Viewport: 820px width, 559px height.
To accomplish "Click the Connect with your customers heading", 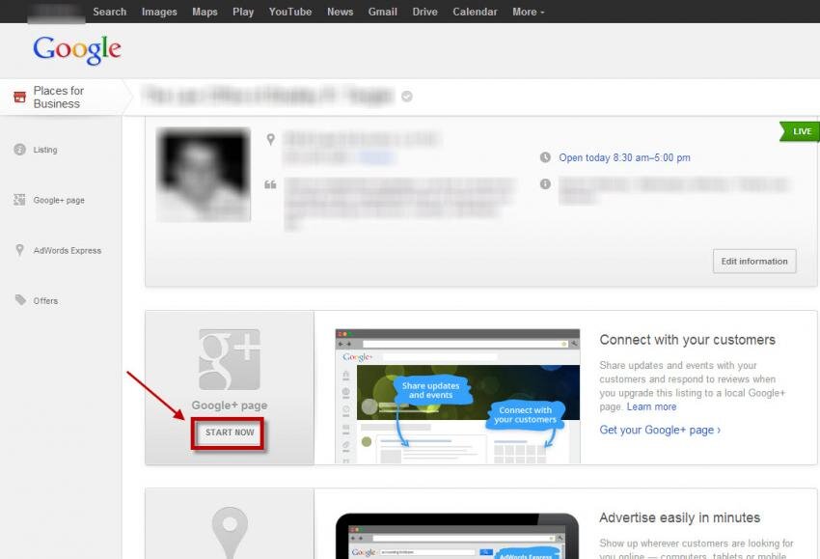I will 687,340.
